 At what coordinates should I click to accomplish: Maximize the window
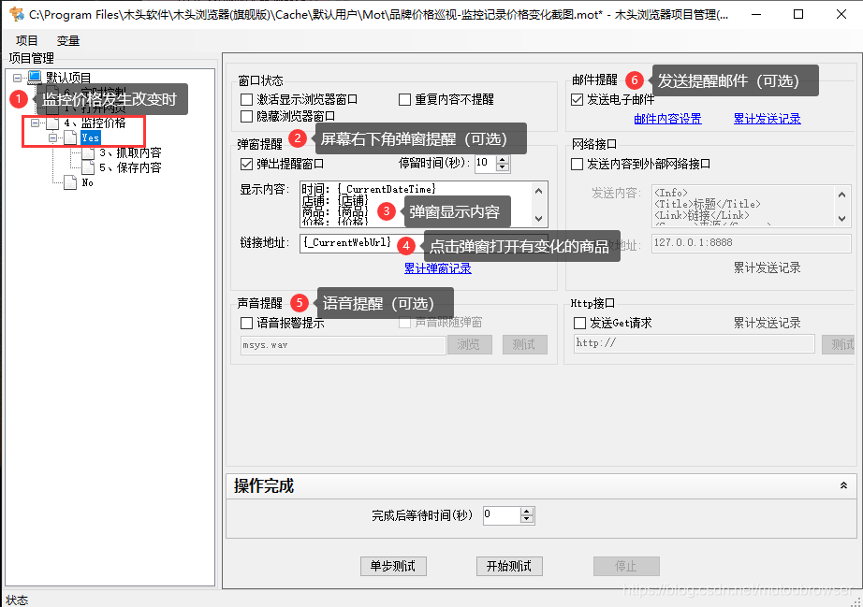click(798, 14)
